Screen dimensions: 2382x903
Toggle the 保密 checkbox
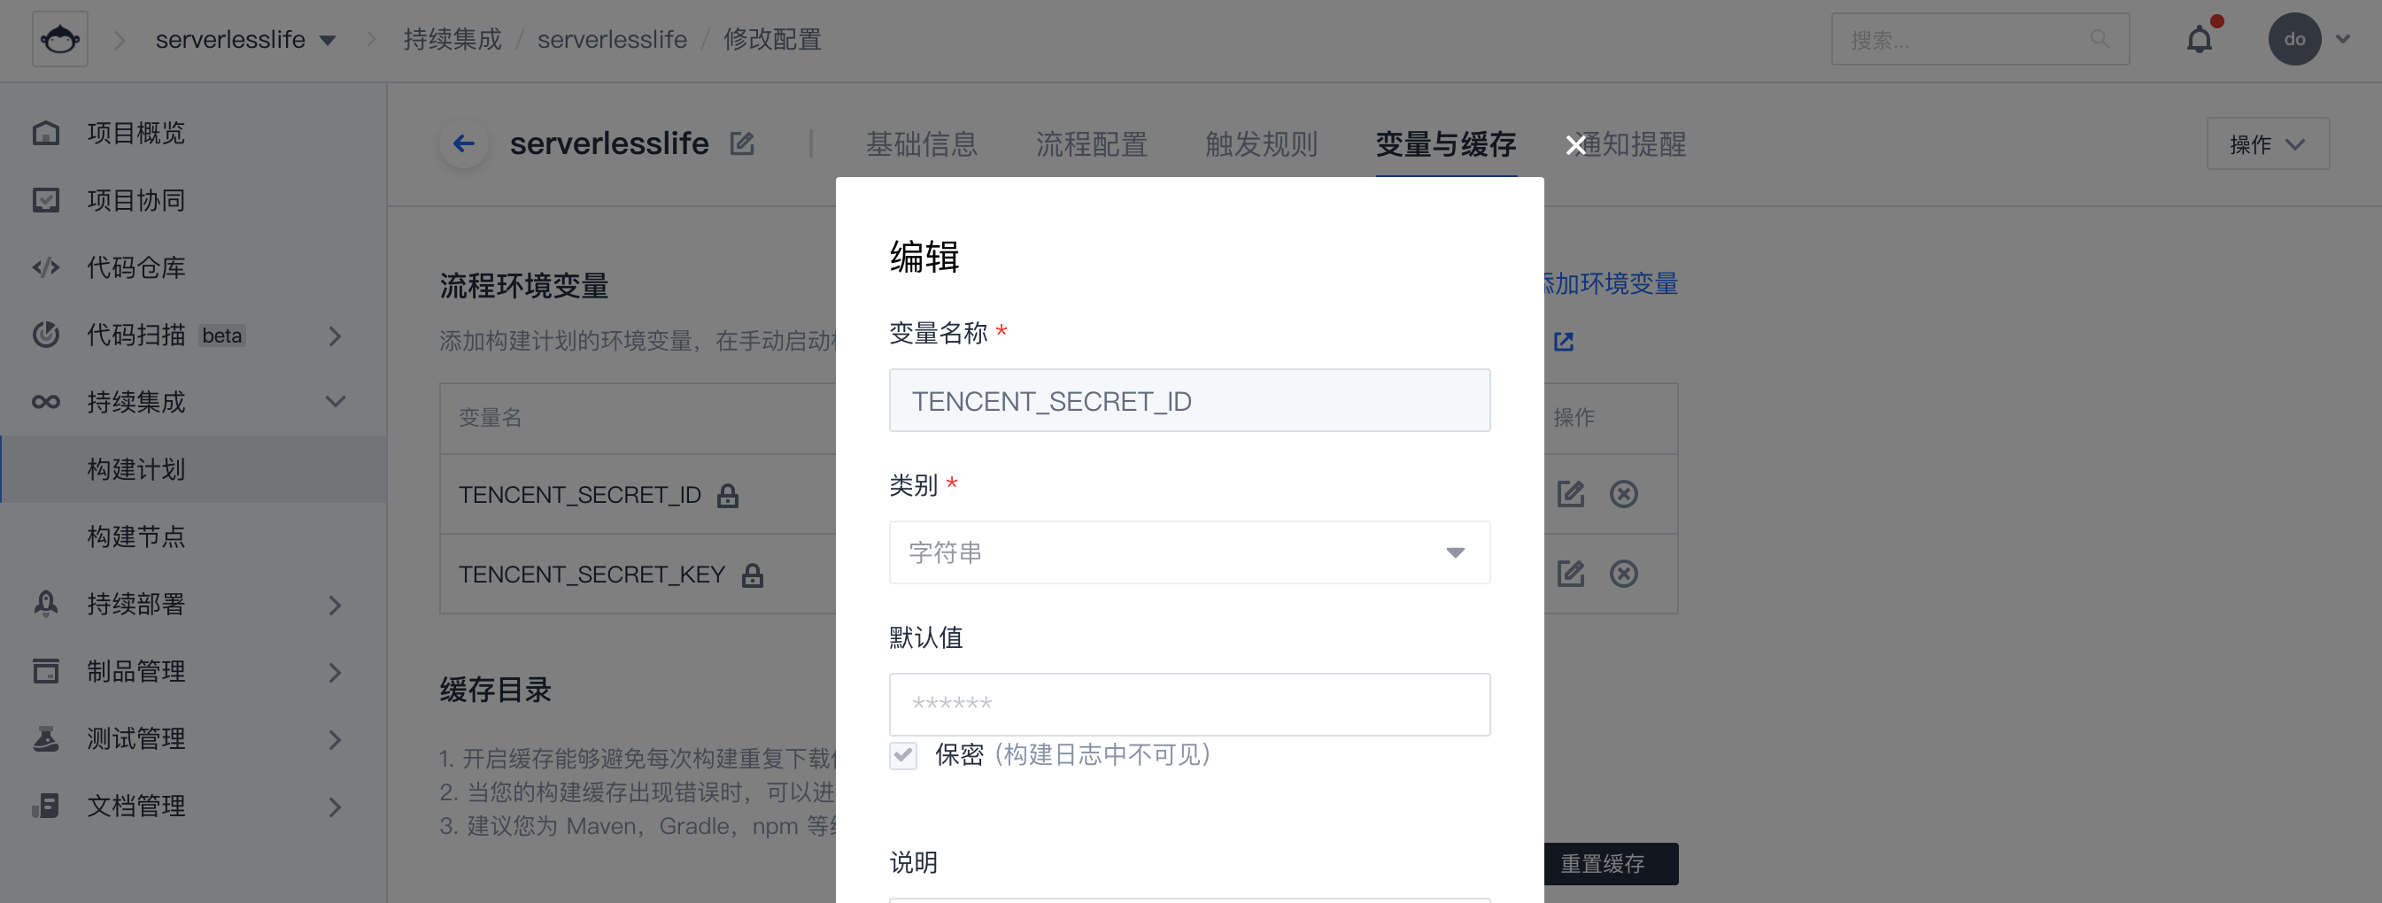[903, 755]
